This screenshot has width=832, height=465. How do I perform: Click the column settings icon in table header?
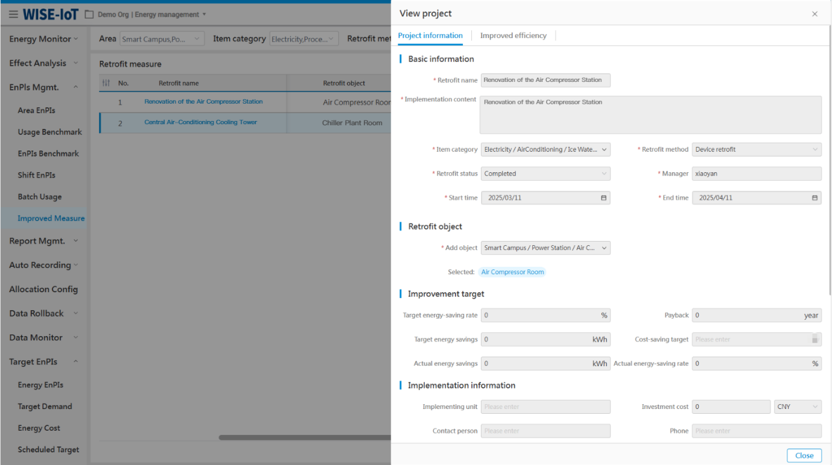(x=106, y=83)
